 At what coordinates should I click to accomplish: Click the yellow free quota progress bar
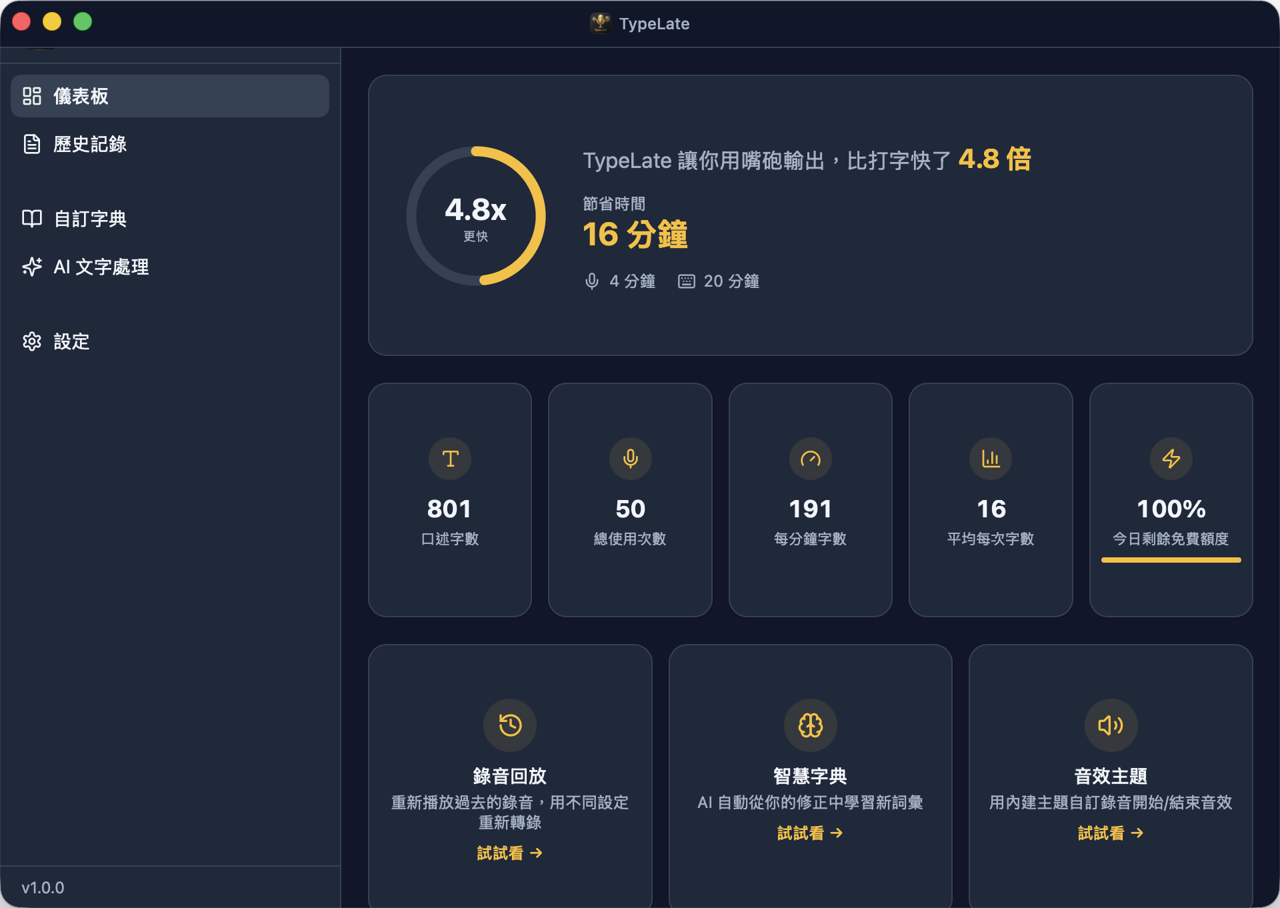click(1171, 560)
